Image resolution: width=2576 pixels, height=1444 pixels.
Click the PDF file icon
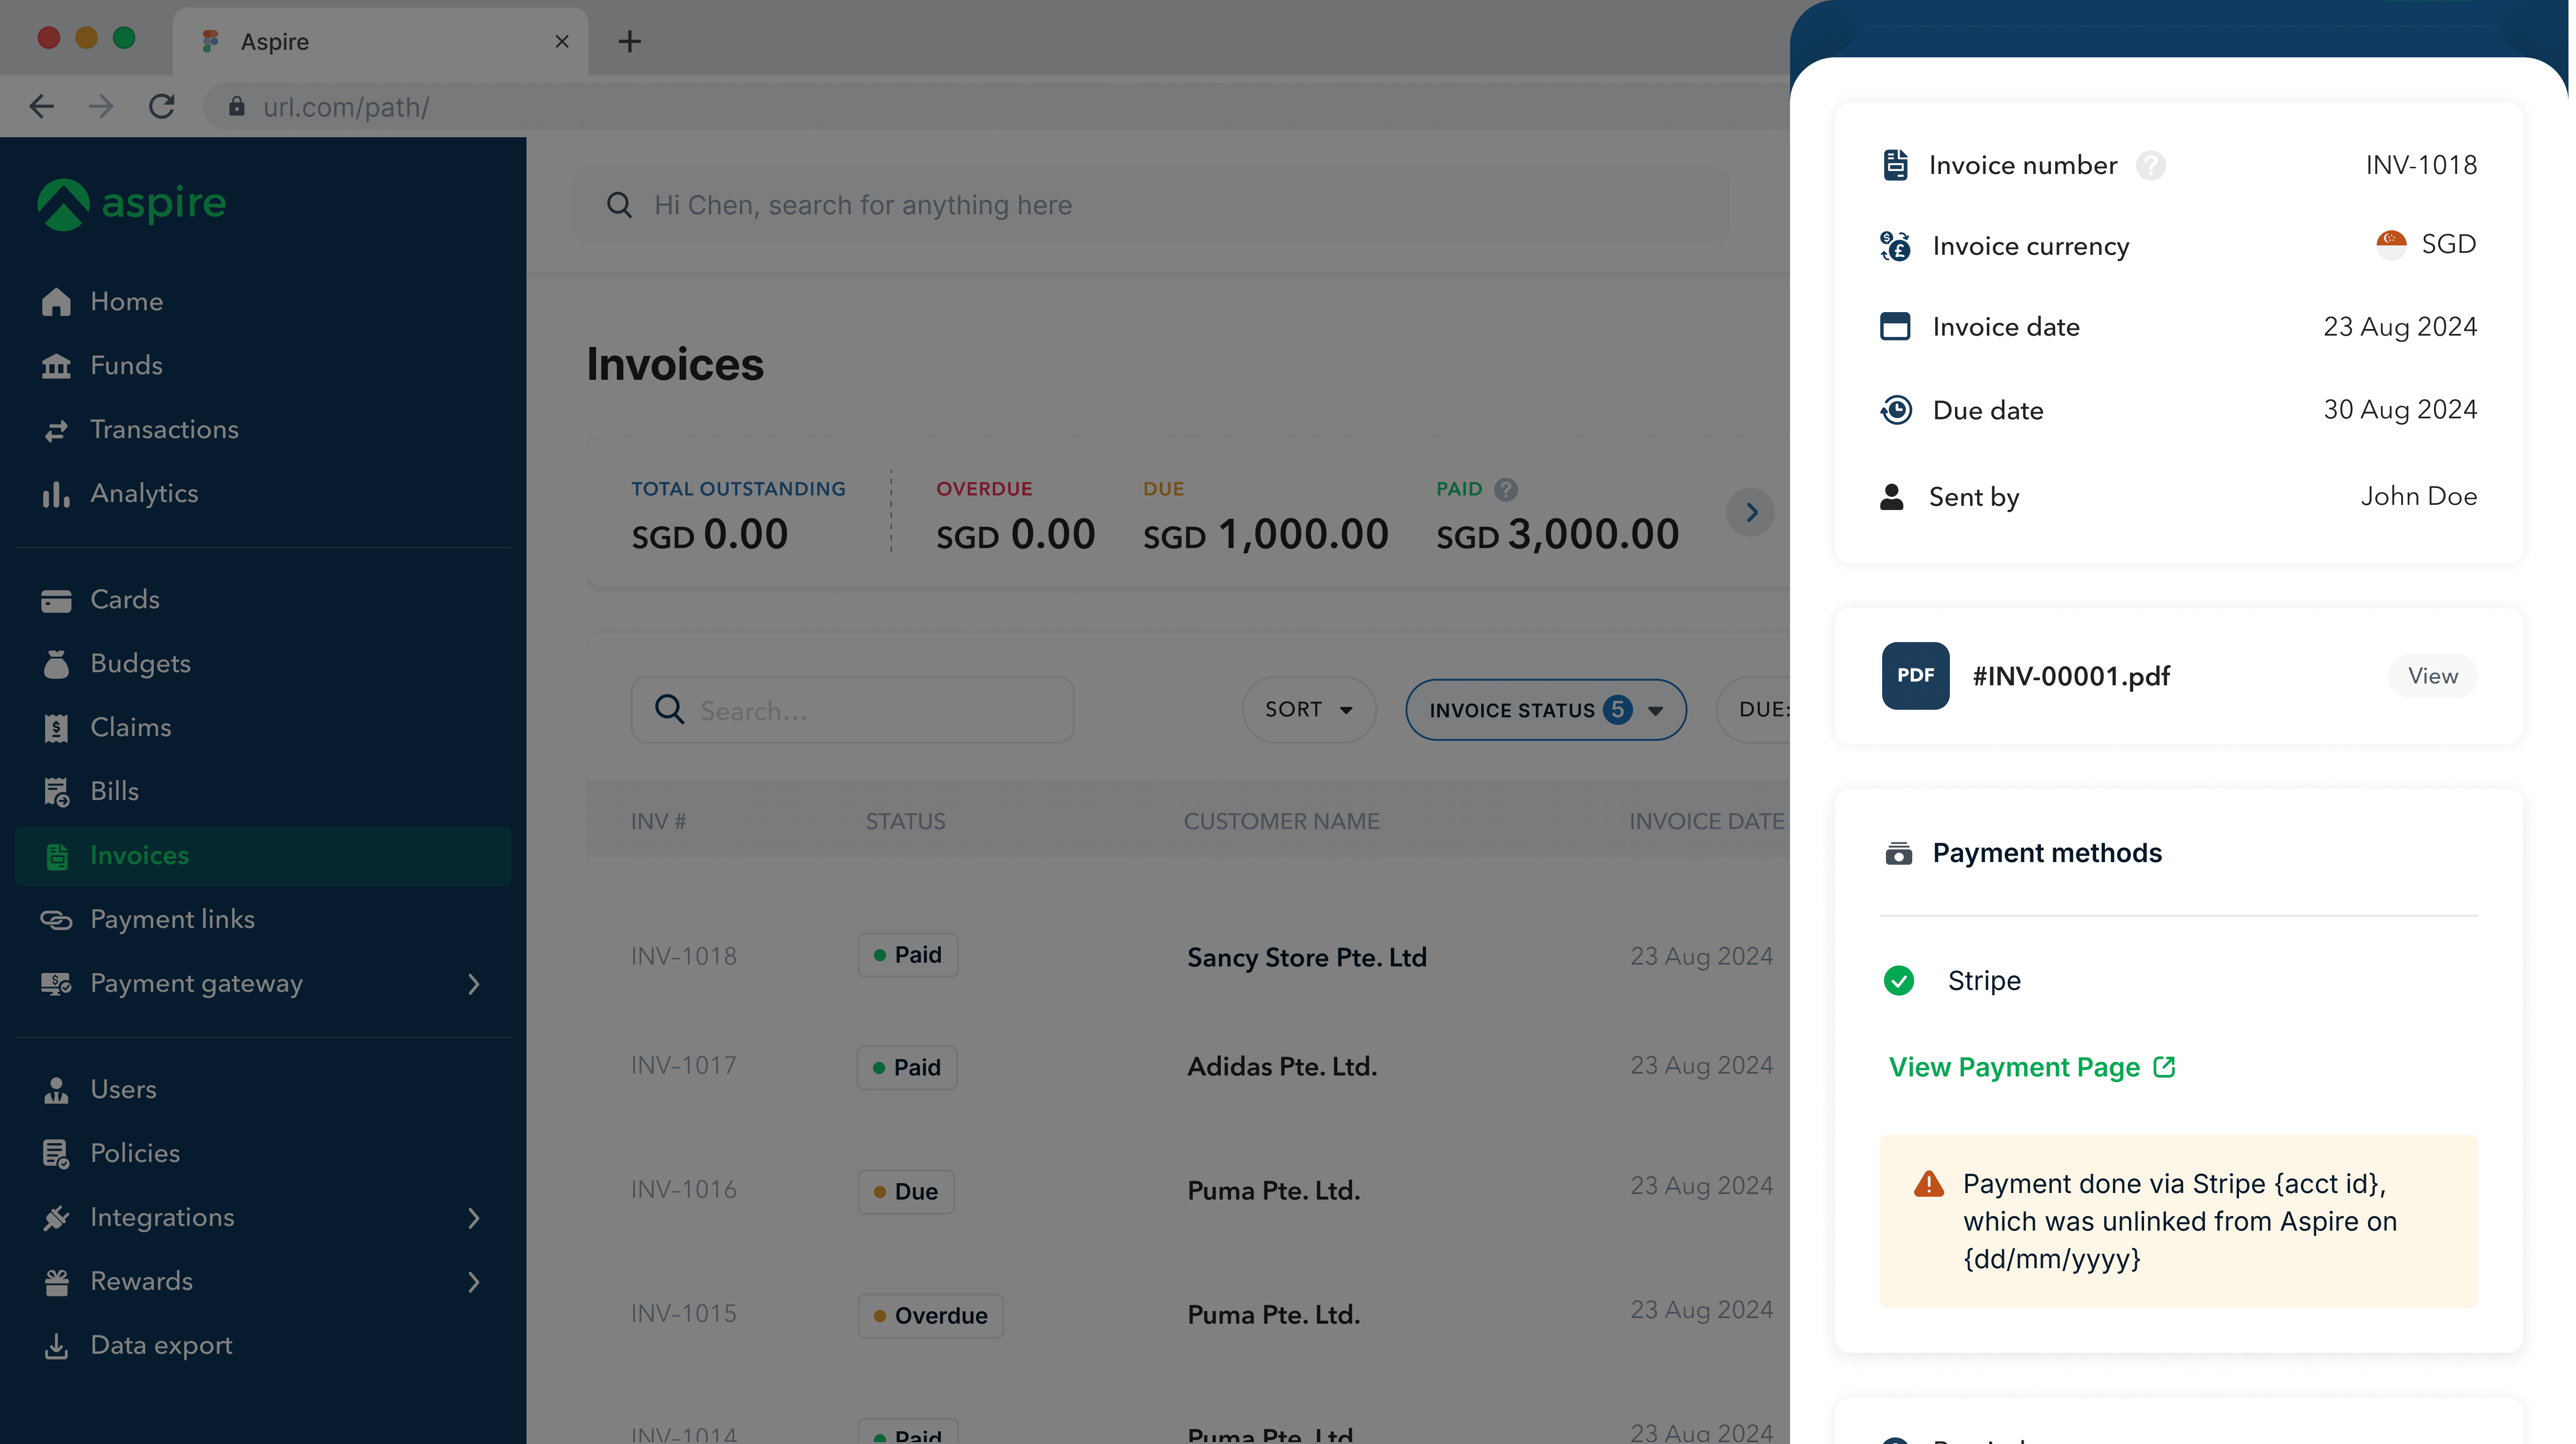pyautogui.click(x=1915, y=675)
